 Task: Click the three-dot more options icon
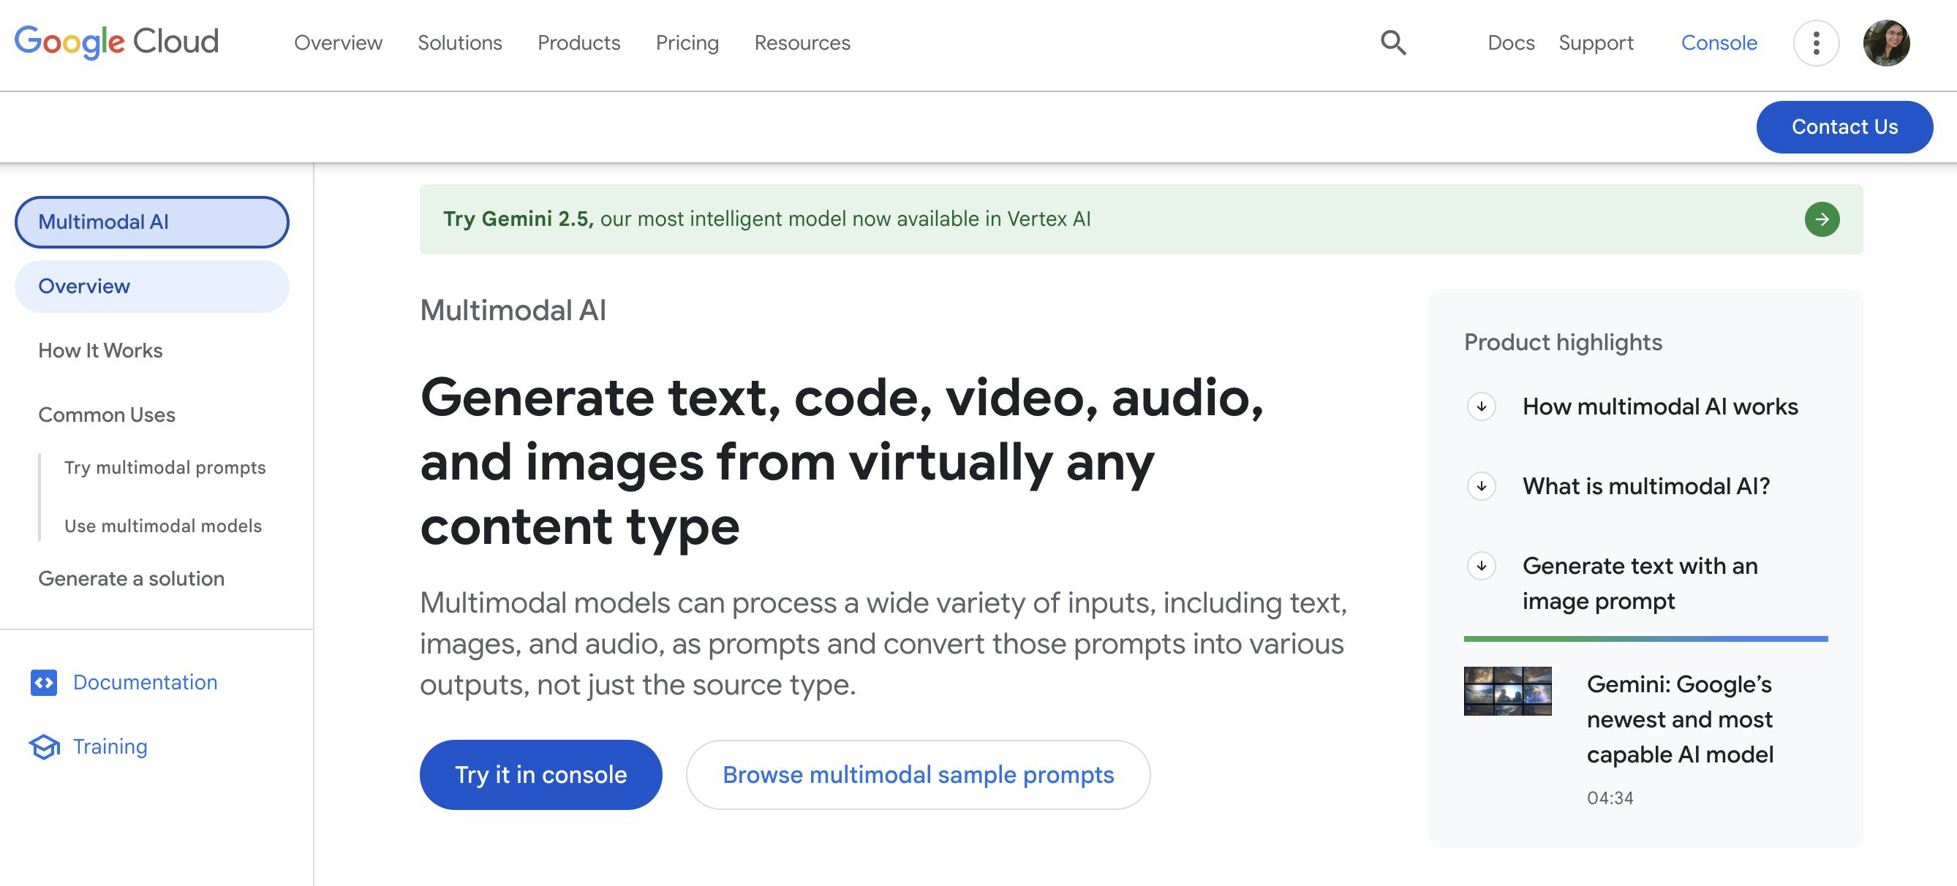1817,43
